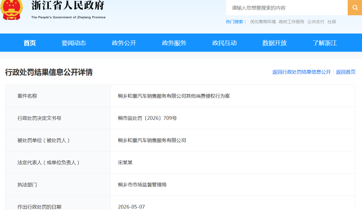Viewport: 362px width, 210px height.
Task: Click hot search term 优化营商环境
Action: [263, 22]
